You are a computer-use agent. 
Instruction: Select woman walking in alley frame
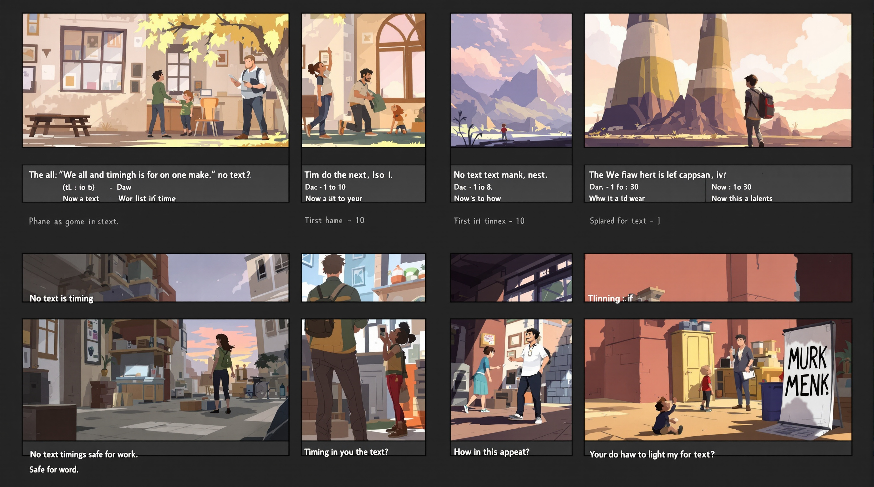(155, 380)
